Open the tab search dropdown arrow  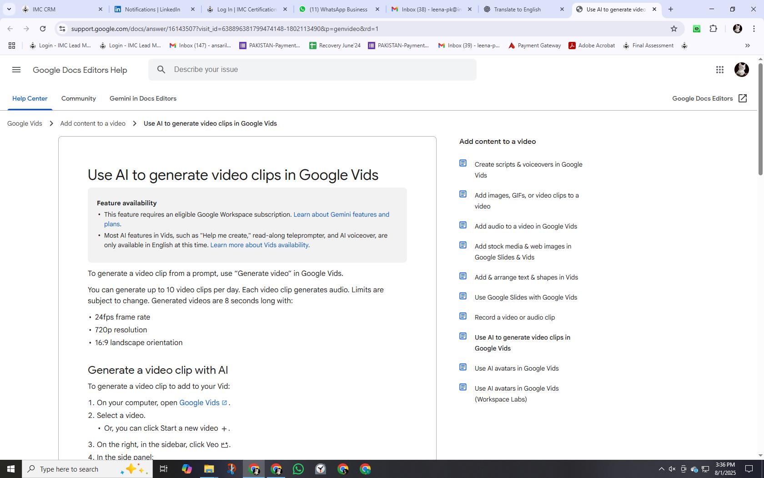tap(9, 9)
